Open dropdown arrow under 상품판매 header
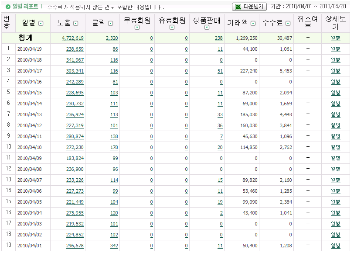This screenshot has height=253, width=354. click(207, 28)
